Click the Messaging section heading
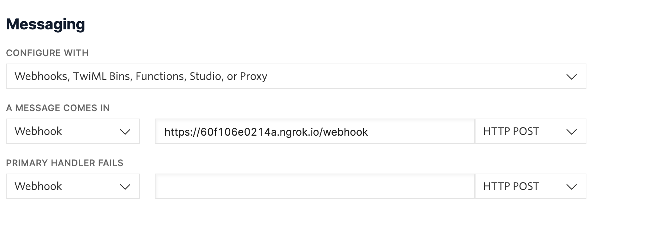This screenshot has width=656, height=252. (x=46, y=24)
